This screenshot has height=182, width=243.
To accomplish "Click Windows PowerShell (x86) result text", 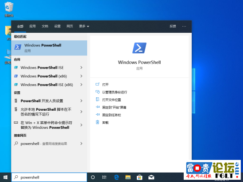I will [44, 76].
